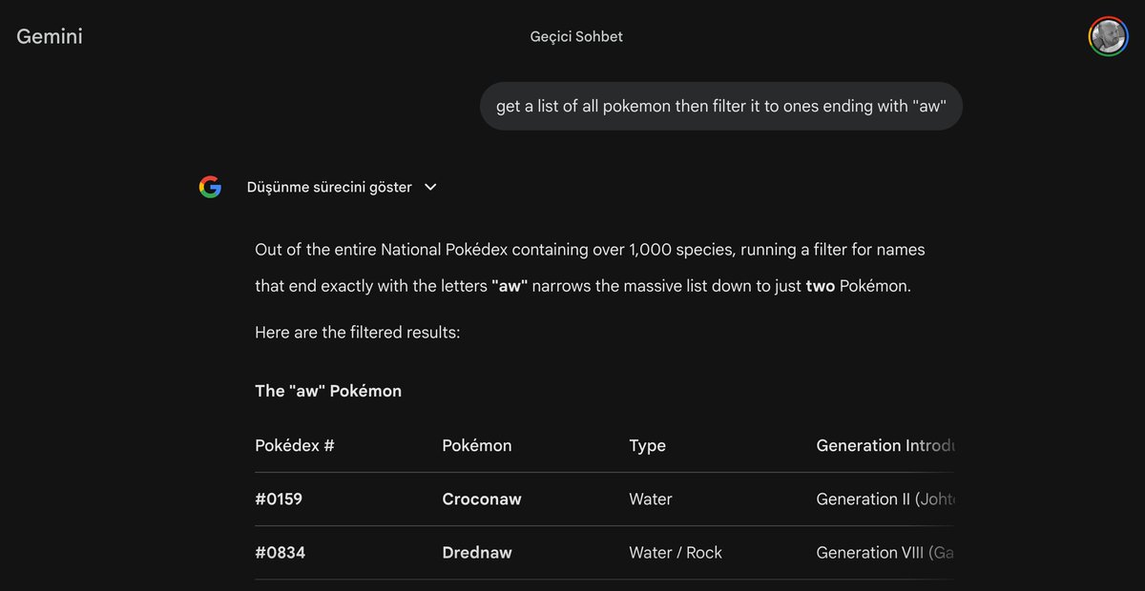
Task: Click the heading The "aw" Pokémon
Action: [328, 391]
